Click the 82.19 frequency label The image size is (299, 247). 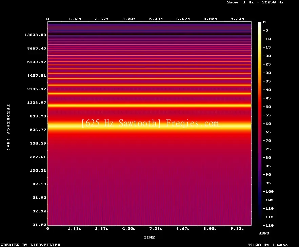[x=39, y=184]
